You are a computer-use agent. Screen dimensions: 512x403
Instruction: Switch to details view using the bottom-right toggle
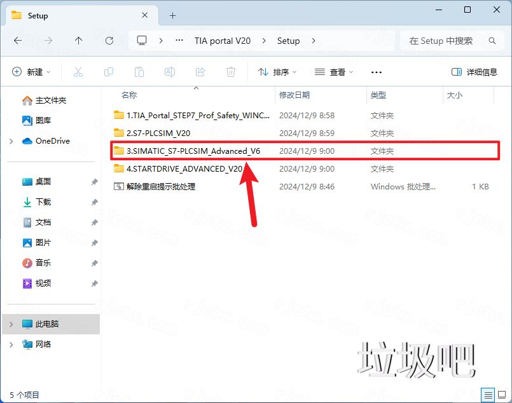tap(489, 395)
